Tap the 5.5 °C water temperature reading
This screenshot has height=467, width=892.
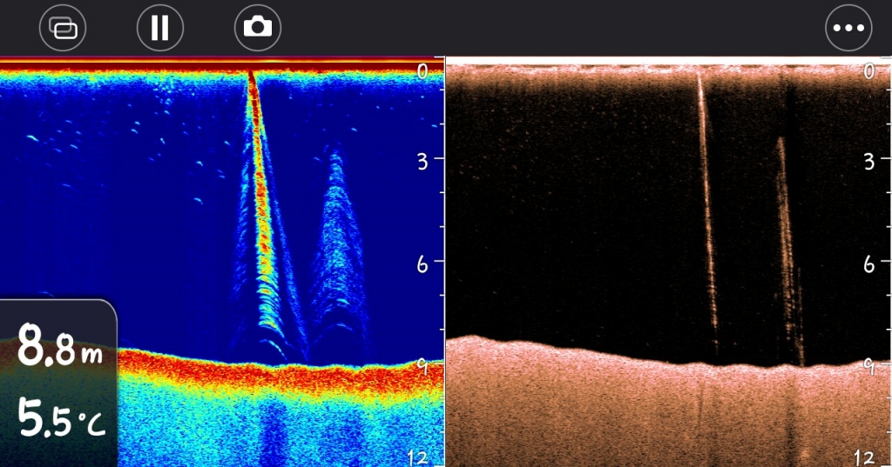[x=62, y=417]
